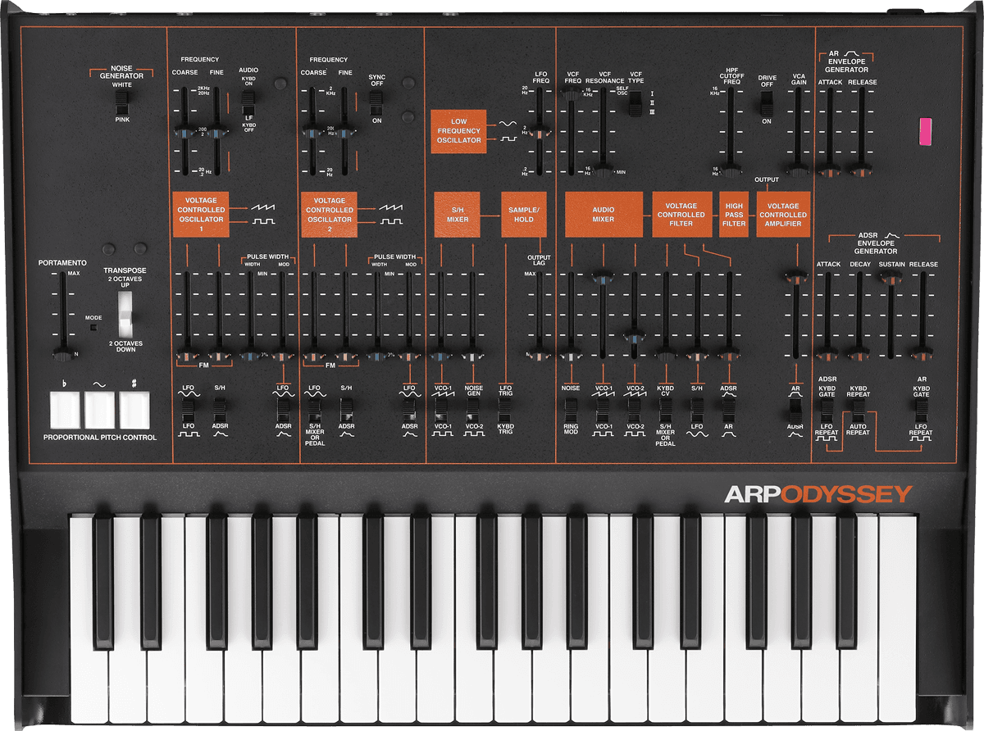The height and width of the screenshot is (731, 984).
Task: Click the VCO 1 Fine frequency slider
Action: coord(216,131)
